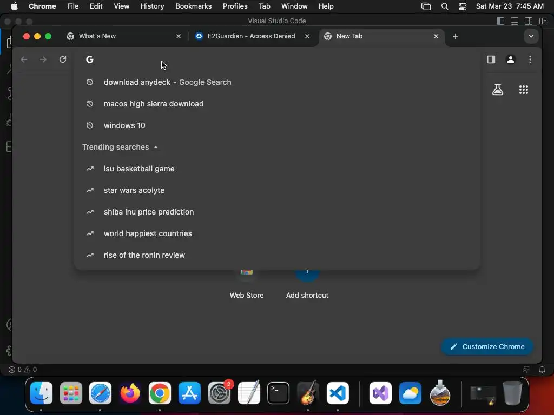Open Google Chrome from the Dock
The image size is (554, 415).
click(x=160, y=393)
